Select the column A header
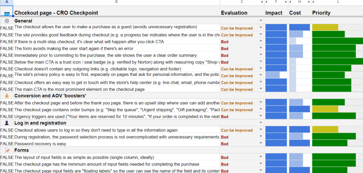Image resolution: width=363 pixels, height=173 pixels. click(x=7, y=2)
